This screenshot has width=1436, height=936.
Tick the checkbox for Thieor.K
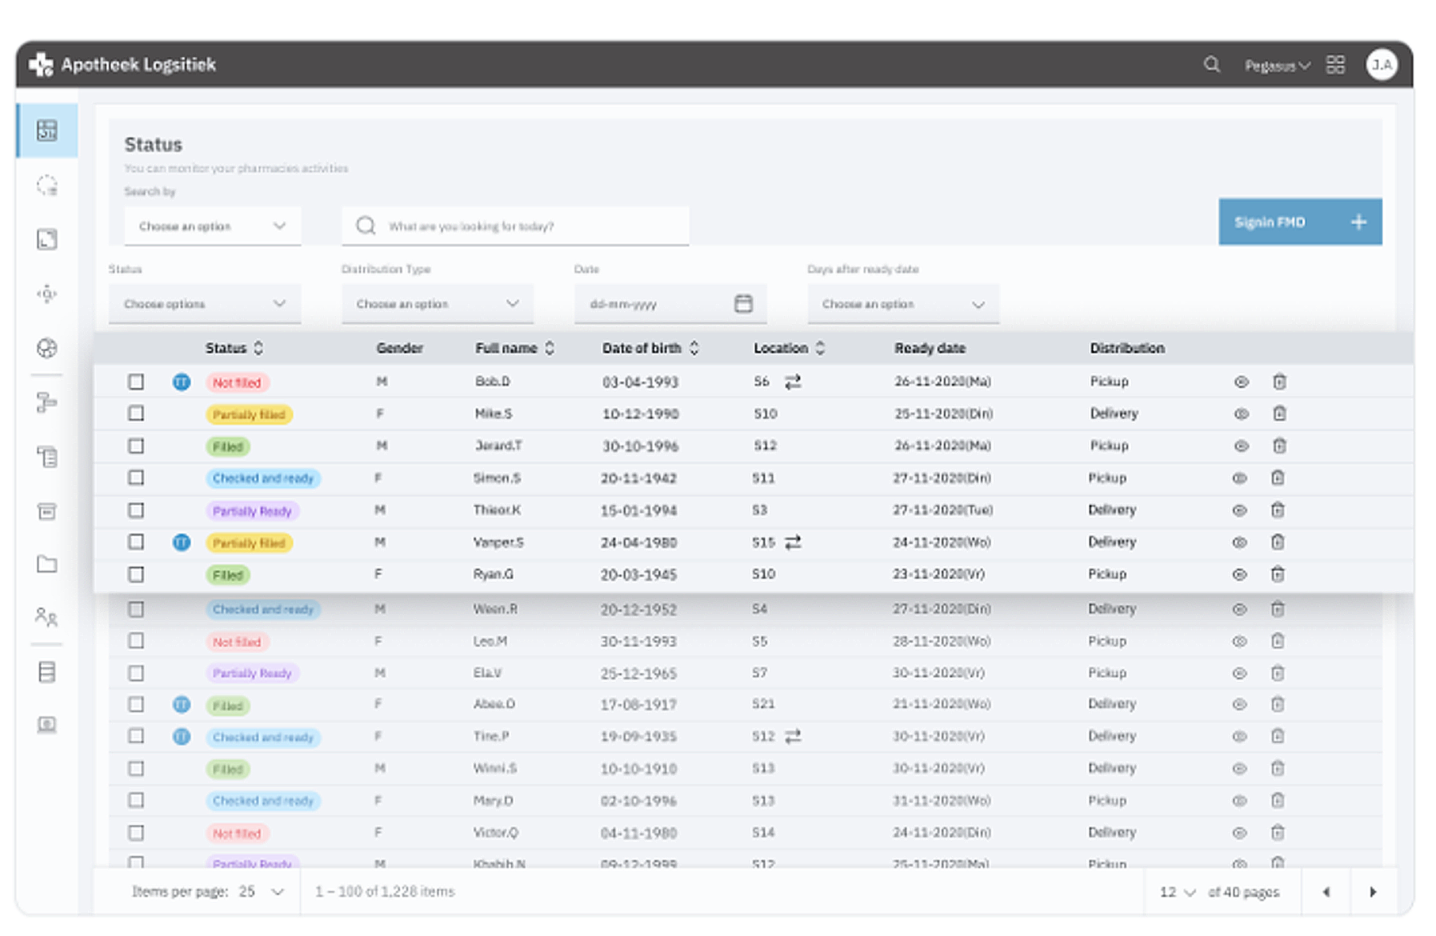pos(136,511)
